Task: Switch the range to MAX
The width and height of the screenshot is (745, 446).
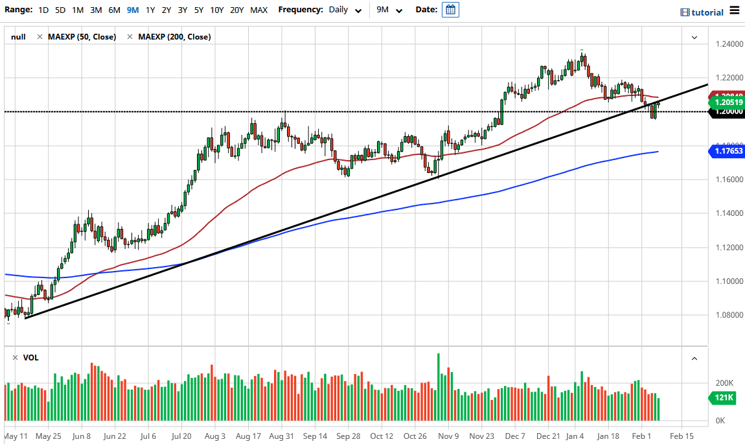Action: point(258,10)
